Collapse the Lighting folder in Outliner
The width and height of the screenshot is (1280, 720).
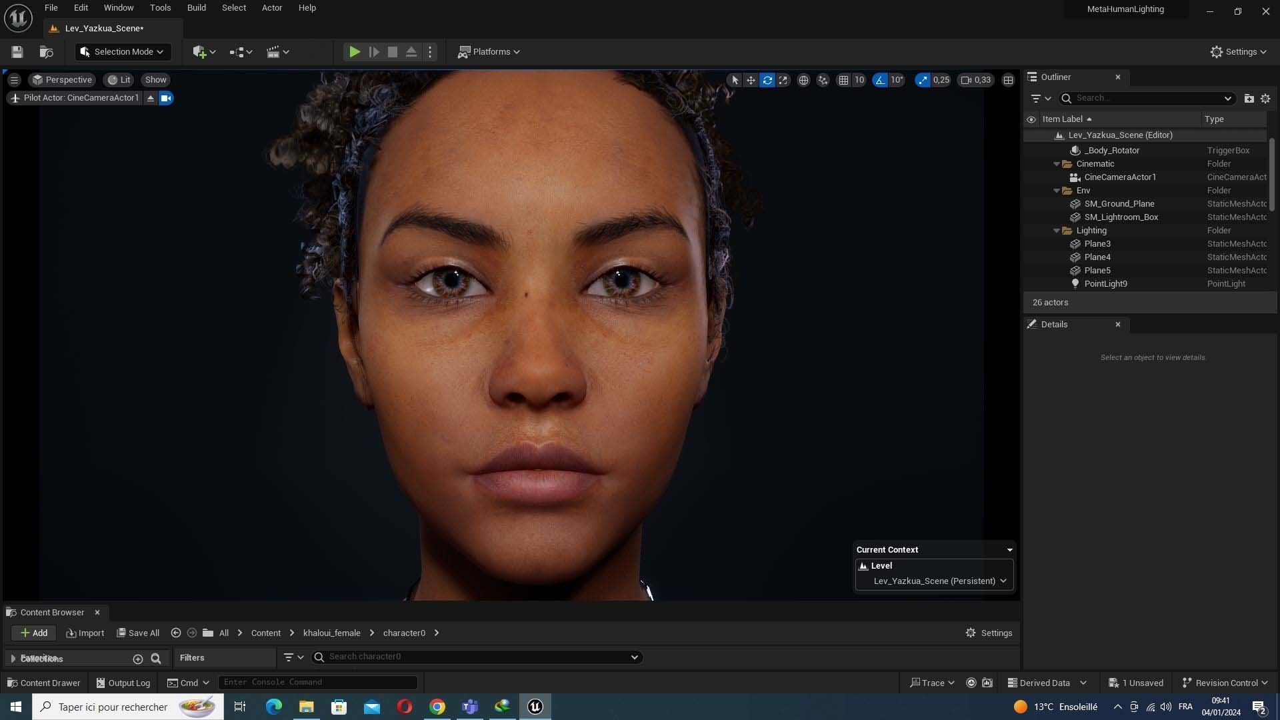click(1057, 231)
